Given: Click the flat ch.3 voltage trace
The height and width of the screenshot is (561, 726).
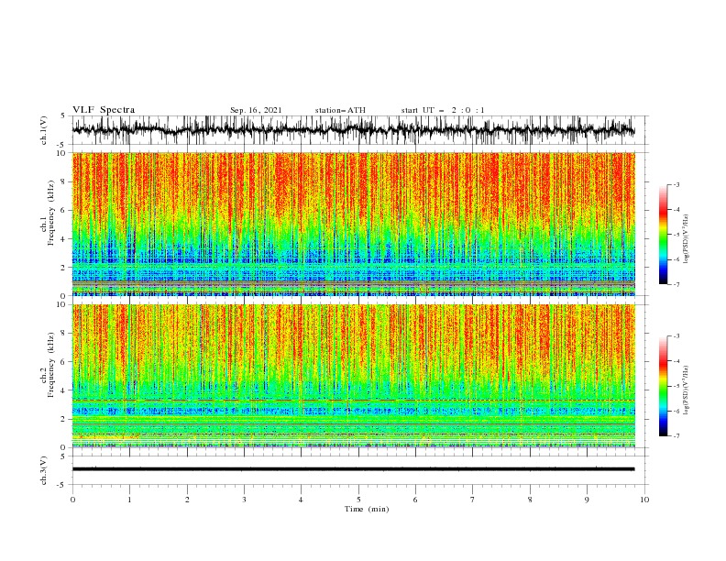Looking at the screenshot, I should click(x=353, y=469).
